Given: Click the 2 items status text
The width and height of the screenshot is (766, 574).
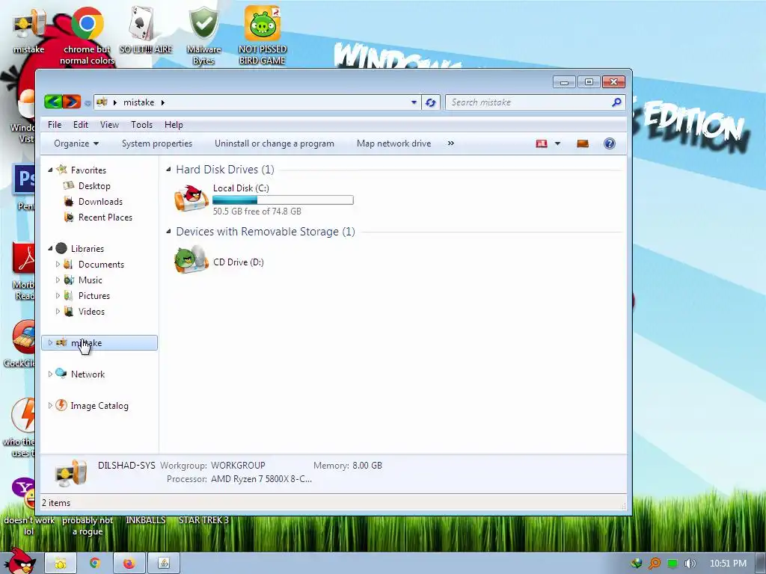Looking at the screenshot, I should coord(55,503).
